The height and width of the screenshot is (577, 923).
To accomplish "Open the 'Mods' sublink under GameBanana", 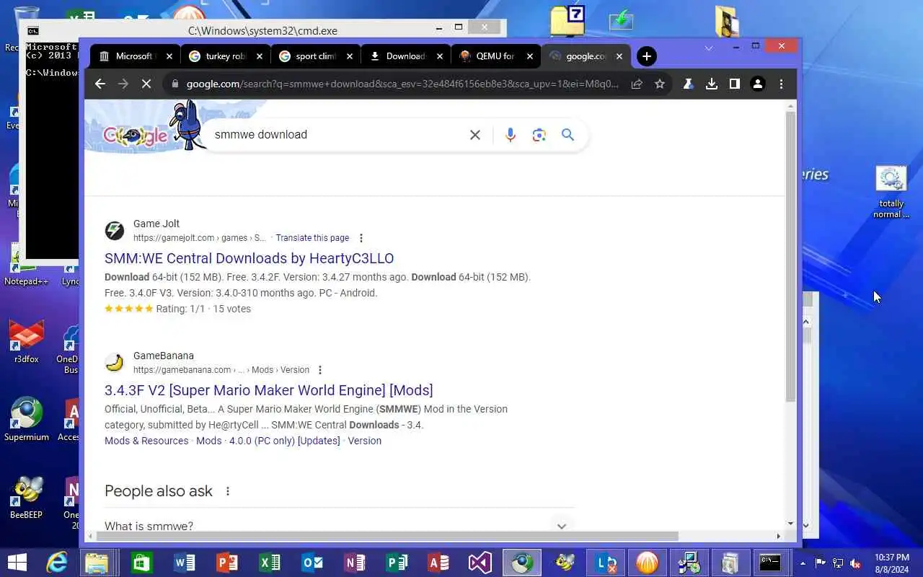I will (x=209, y=441).
